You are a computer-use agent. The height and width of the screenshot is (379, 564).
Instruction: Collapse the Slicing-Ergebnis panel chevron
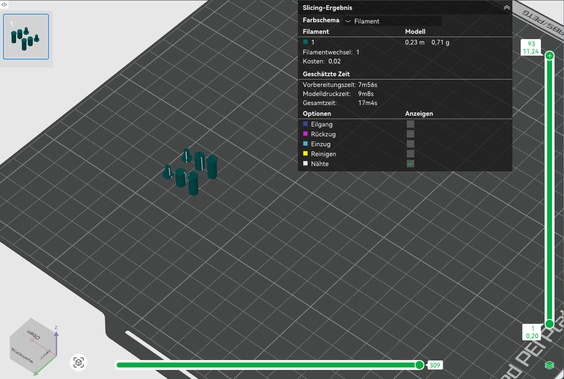507,8
